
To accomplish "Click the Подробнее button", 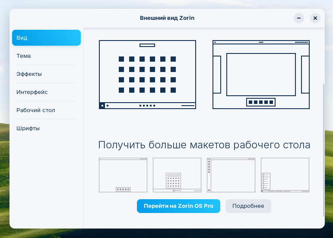I will pos(248,206).
